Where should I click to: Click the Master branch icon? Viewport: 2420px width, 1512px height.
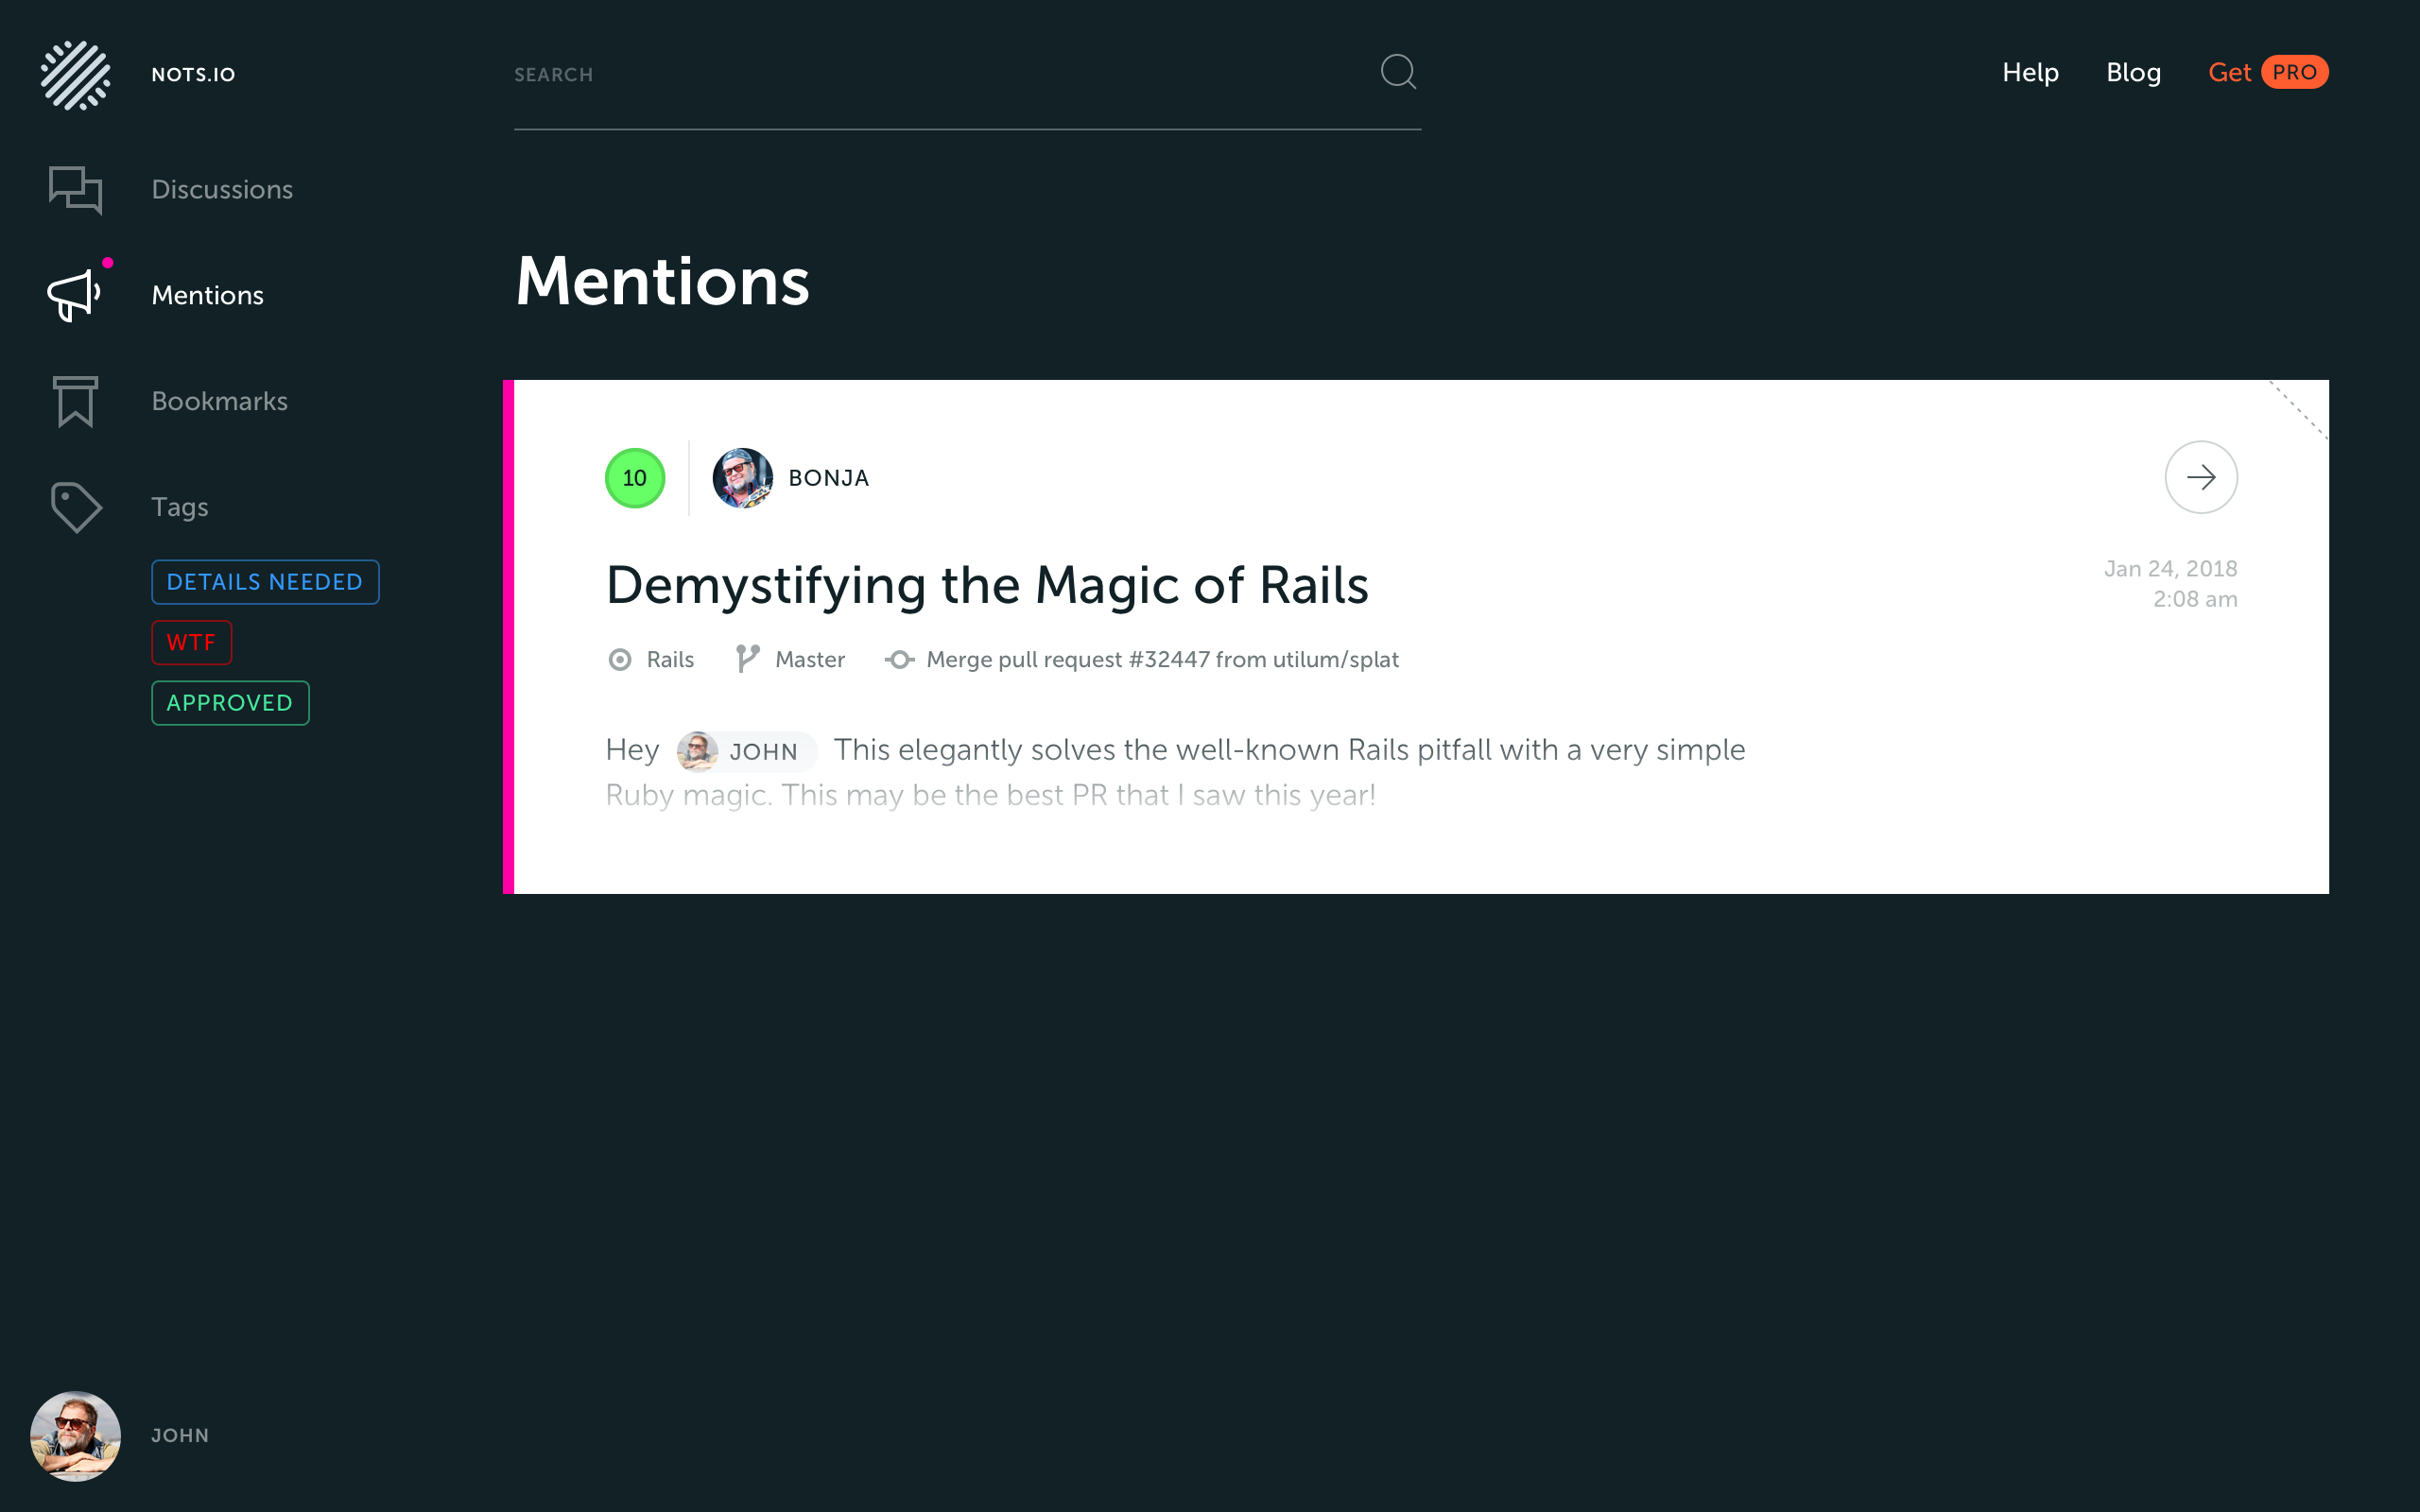pos(747,659)
